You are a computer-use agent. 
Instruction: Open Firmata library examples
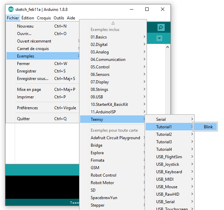pyautogui.click(x=113, y=160)
